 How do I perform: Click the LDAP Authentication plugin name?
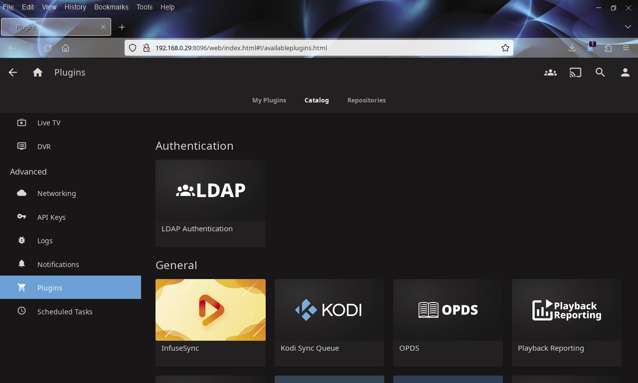coord(197,229)
